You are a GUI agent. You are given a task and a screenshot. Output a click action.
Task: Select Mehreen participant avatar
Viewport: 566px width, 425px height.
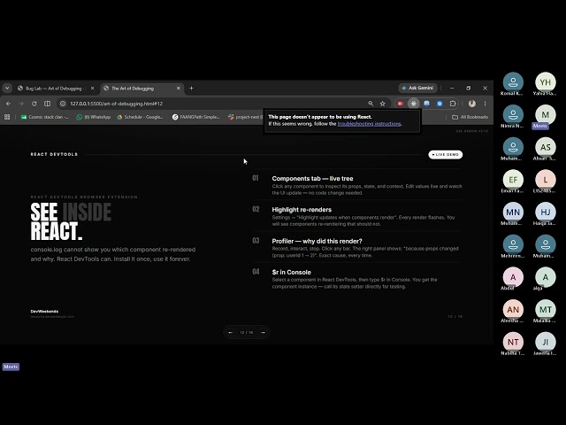click(x=513, y=244)
